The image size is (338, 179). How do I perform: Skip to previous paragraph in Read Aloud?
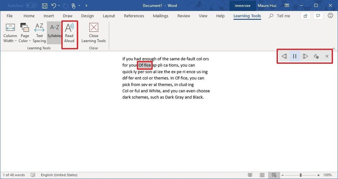(x=284, y=56)
